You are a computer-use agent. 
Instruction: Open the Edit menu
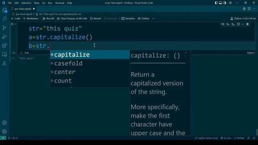16,3
